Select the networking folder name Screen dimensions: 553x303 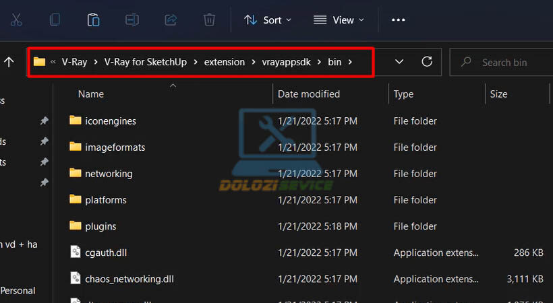[109, 174]
